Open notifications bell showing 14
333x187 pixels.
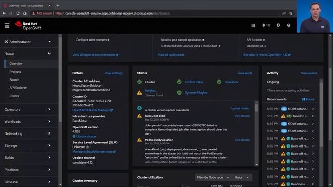coord(266,25)
